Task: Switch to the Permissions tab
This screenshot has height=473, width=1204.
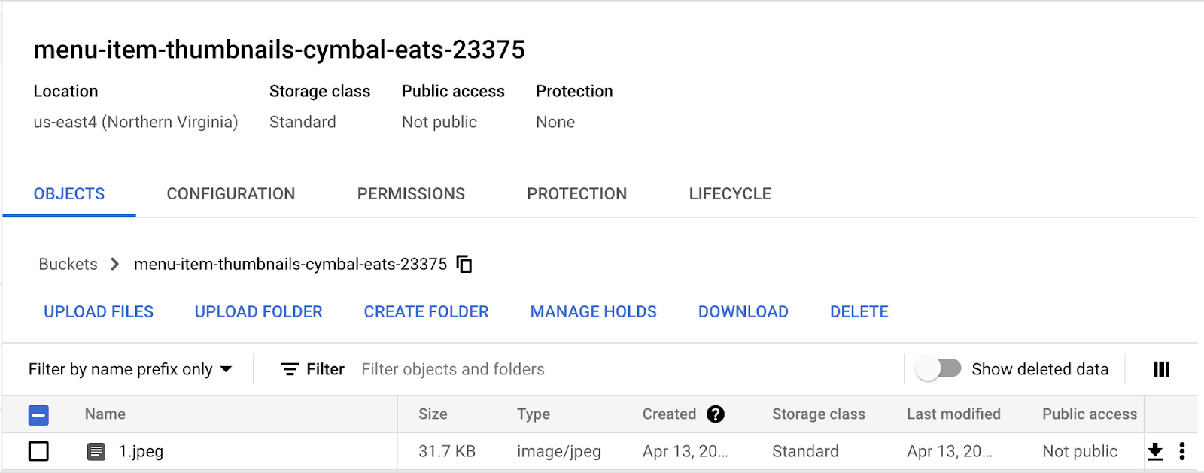Action: click(411, 194)
